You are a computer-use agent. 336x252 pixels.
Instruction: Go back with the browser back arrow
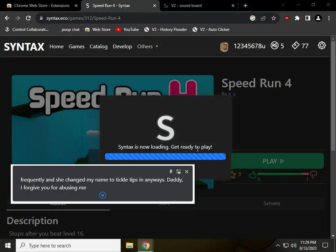tap(7, 18)
